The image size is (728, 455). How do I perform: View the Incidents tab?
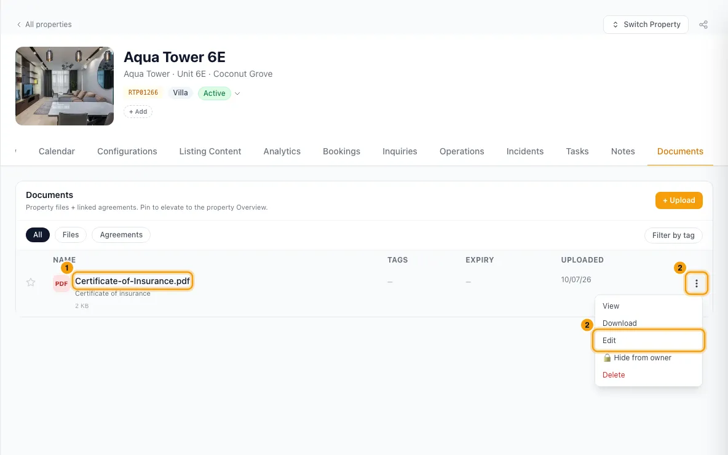525,151
